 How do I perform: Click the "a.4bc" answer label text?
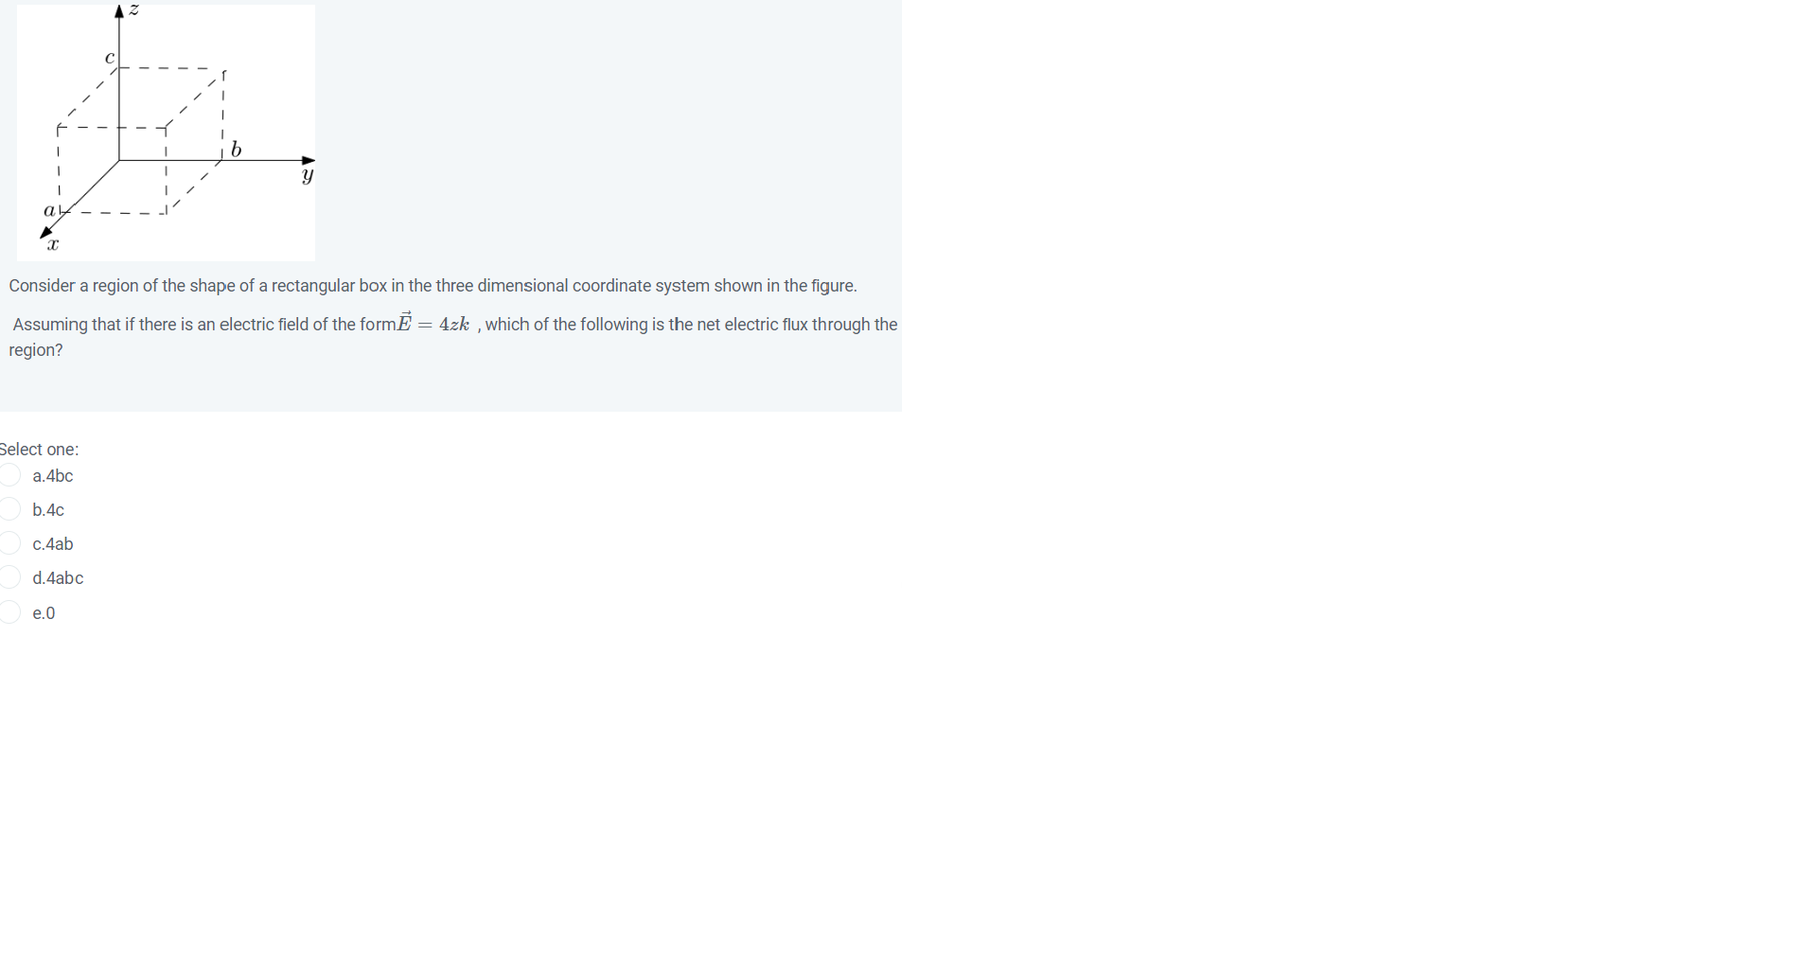pyautogui.click(x=53, y=476)
